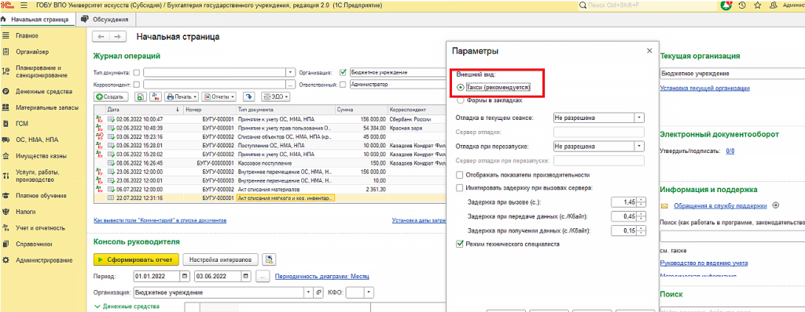Viewport: 805px width, 312px height.
Task: Open Органайзер section in sidebar
Action: [x=31, y=52]
